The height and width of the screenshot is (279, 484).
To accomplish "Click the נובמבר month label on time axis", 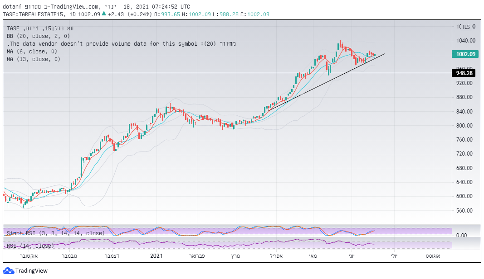I will click(x=69, y=256).
